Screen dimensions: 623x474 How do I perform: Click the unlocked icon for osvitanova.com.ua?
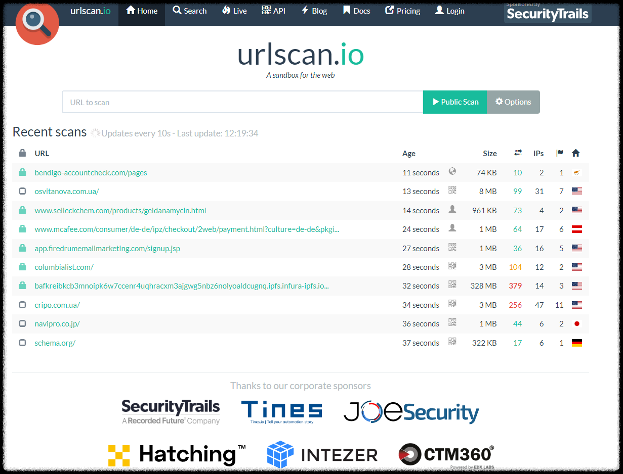(22, 192)
